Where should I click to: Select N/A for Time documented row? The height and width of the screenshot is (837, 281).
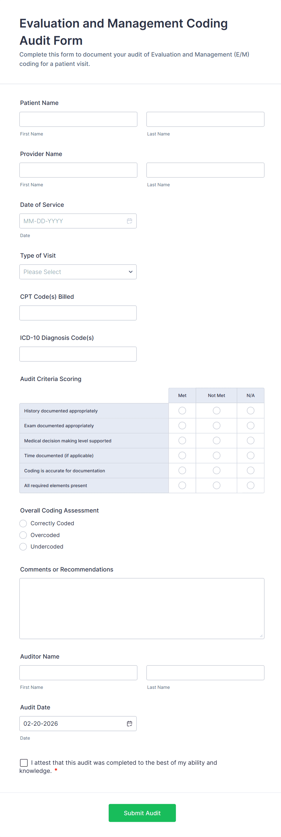[x=250, y=455]
